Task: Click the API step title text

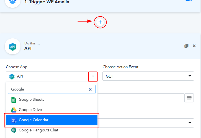Action: [x=28, y=48]
